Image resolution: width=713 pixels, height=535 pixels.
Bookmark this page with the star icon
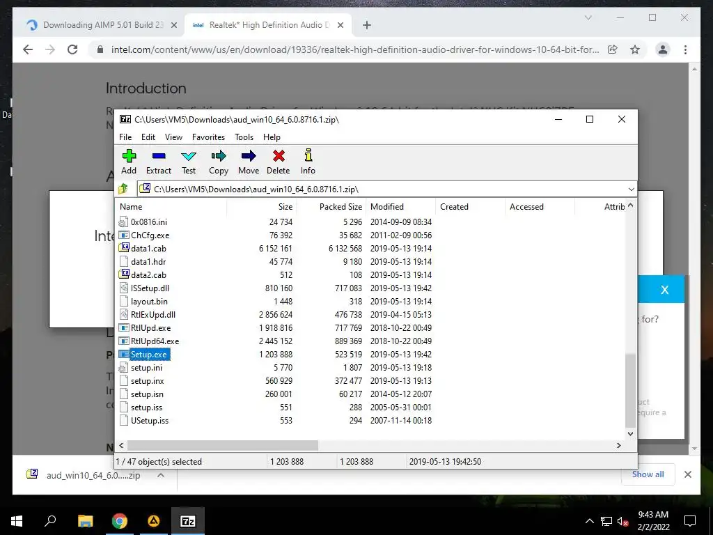click(635, 49)
